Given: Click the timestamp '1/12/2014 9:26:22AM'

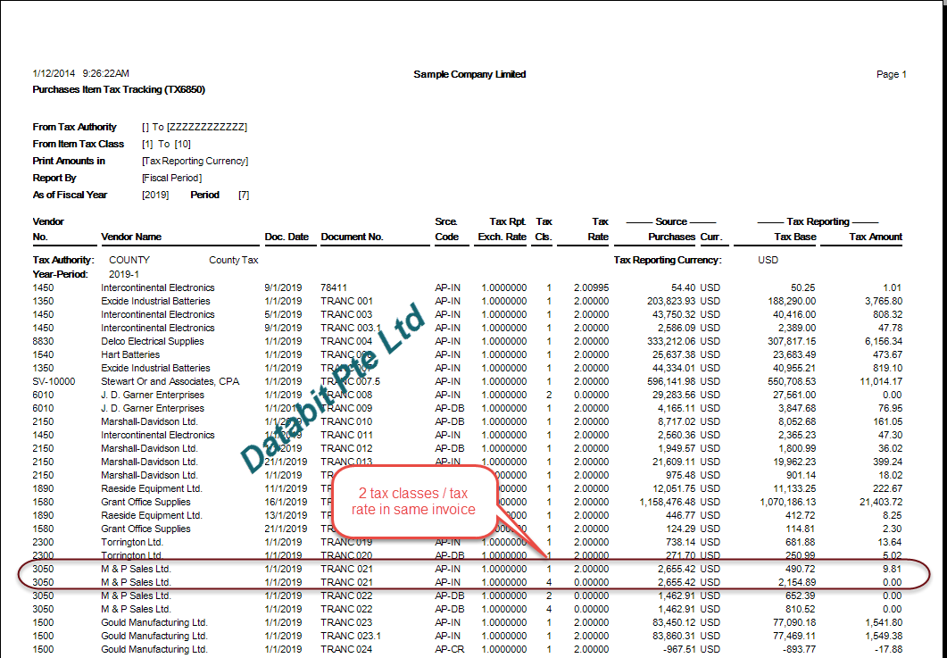Looking at the screenshot, I should click(81, 74).
